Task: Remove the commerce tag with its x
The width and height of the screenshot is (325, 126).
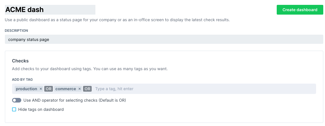Action: point(80,89)
